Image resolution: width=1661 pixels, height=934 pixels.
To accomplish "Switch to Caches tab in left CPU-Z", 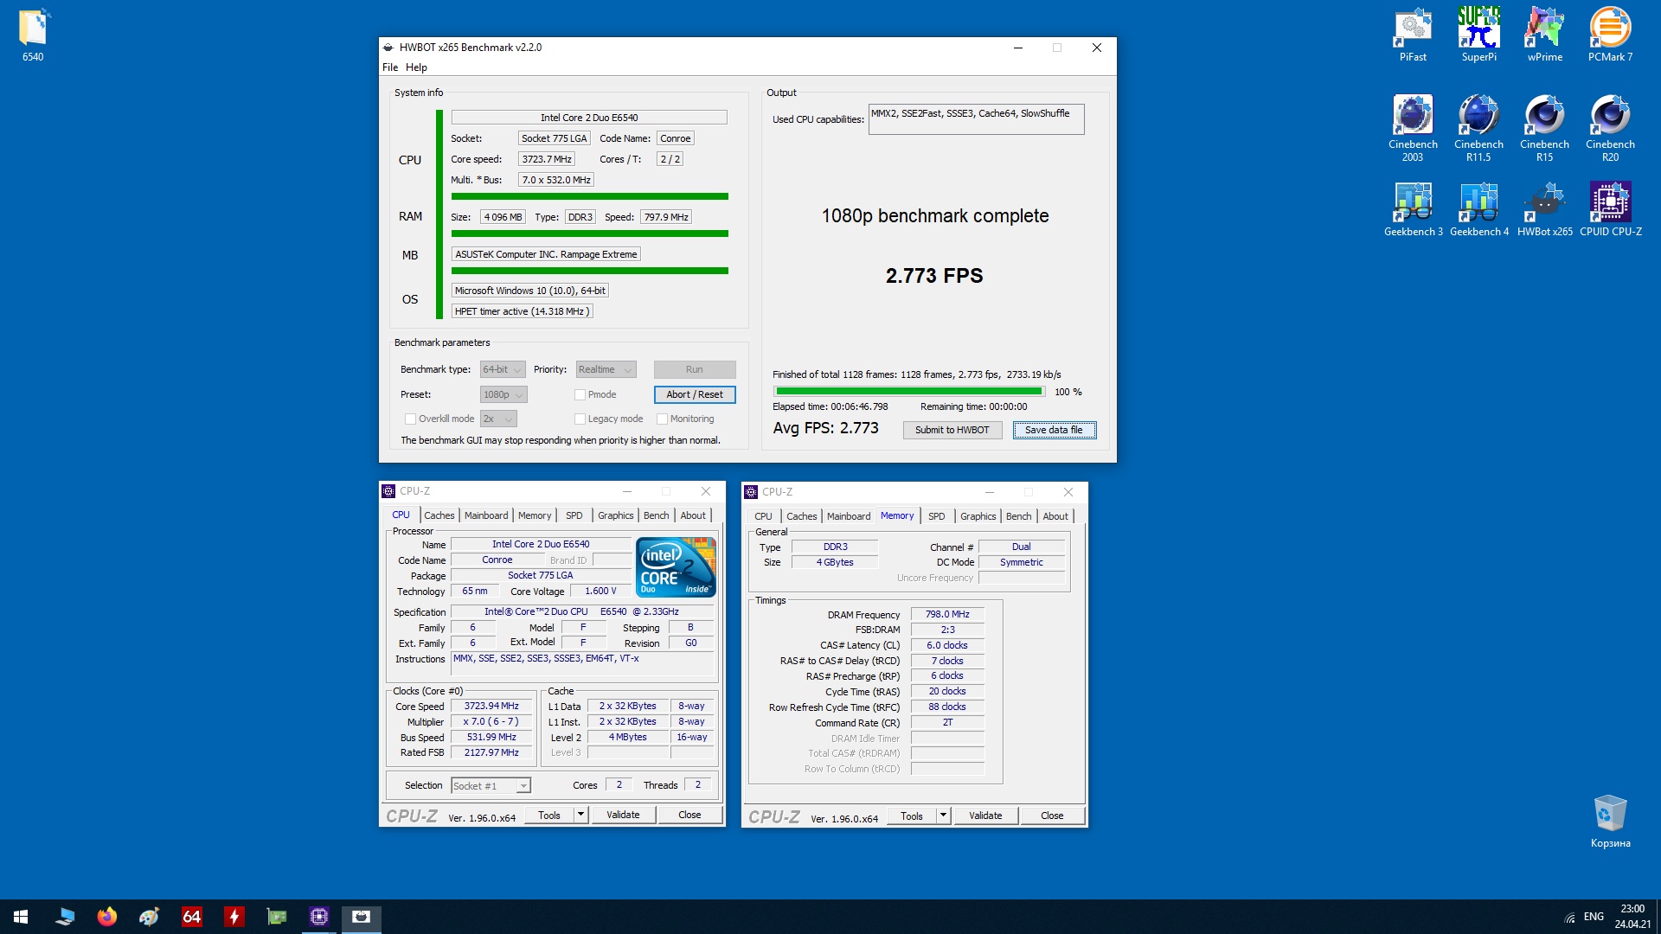I will tap(439, 515).
